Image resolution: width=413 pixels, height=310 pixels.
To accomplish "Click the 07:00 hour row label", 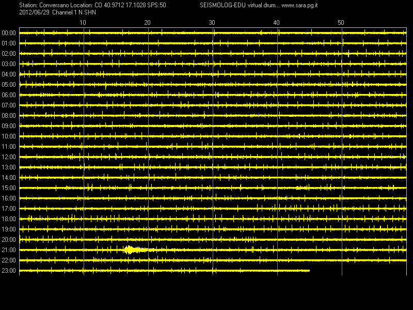I will click(9, 105).
